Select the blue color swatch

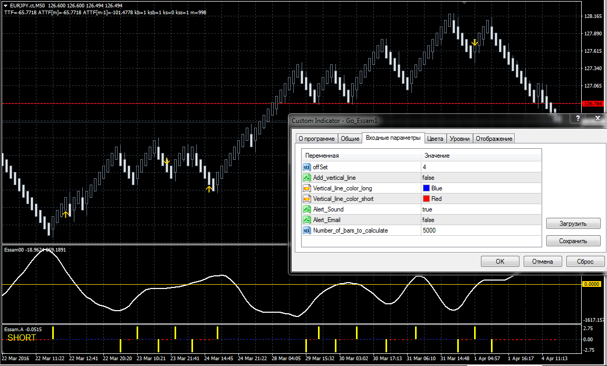426,188
